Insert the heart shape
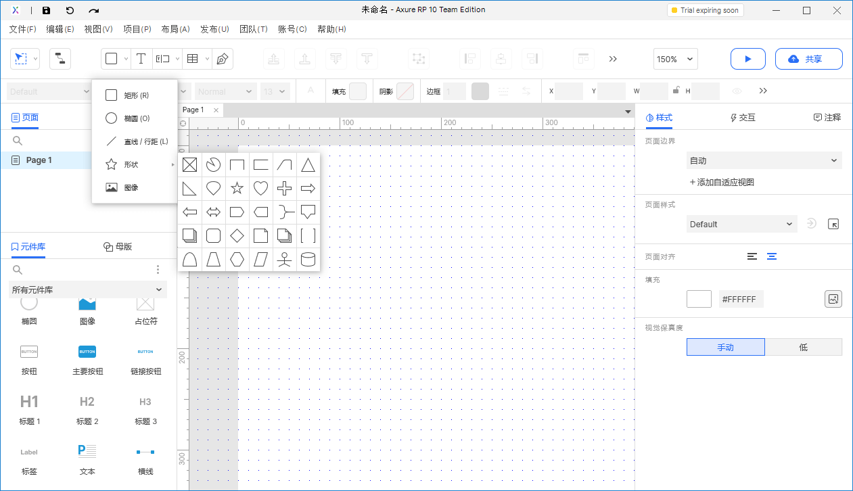Image resolution: width=853 pixels, height=491 pixels. (x=260, y=188)
